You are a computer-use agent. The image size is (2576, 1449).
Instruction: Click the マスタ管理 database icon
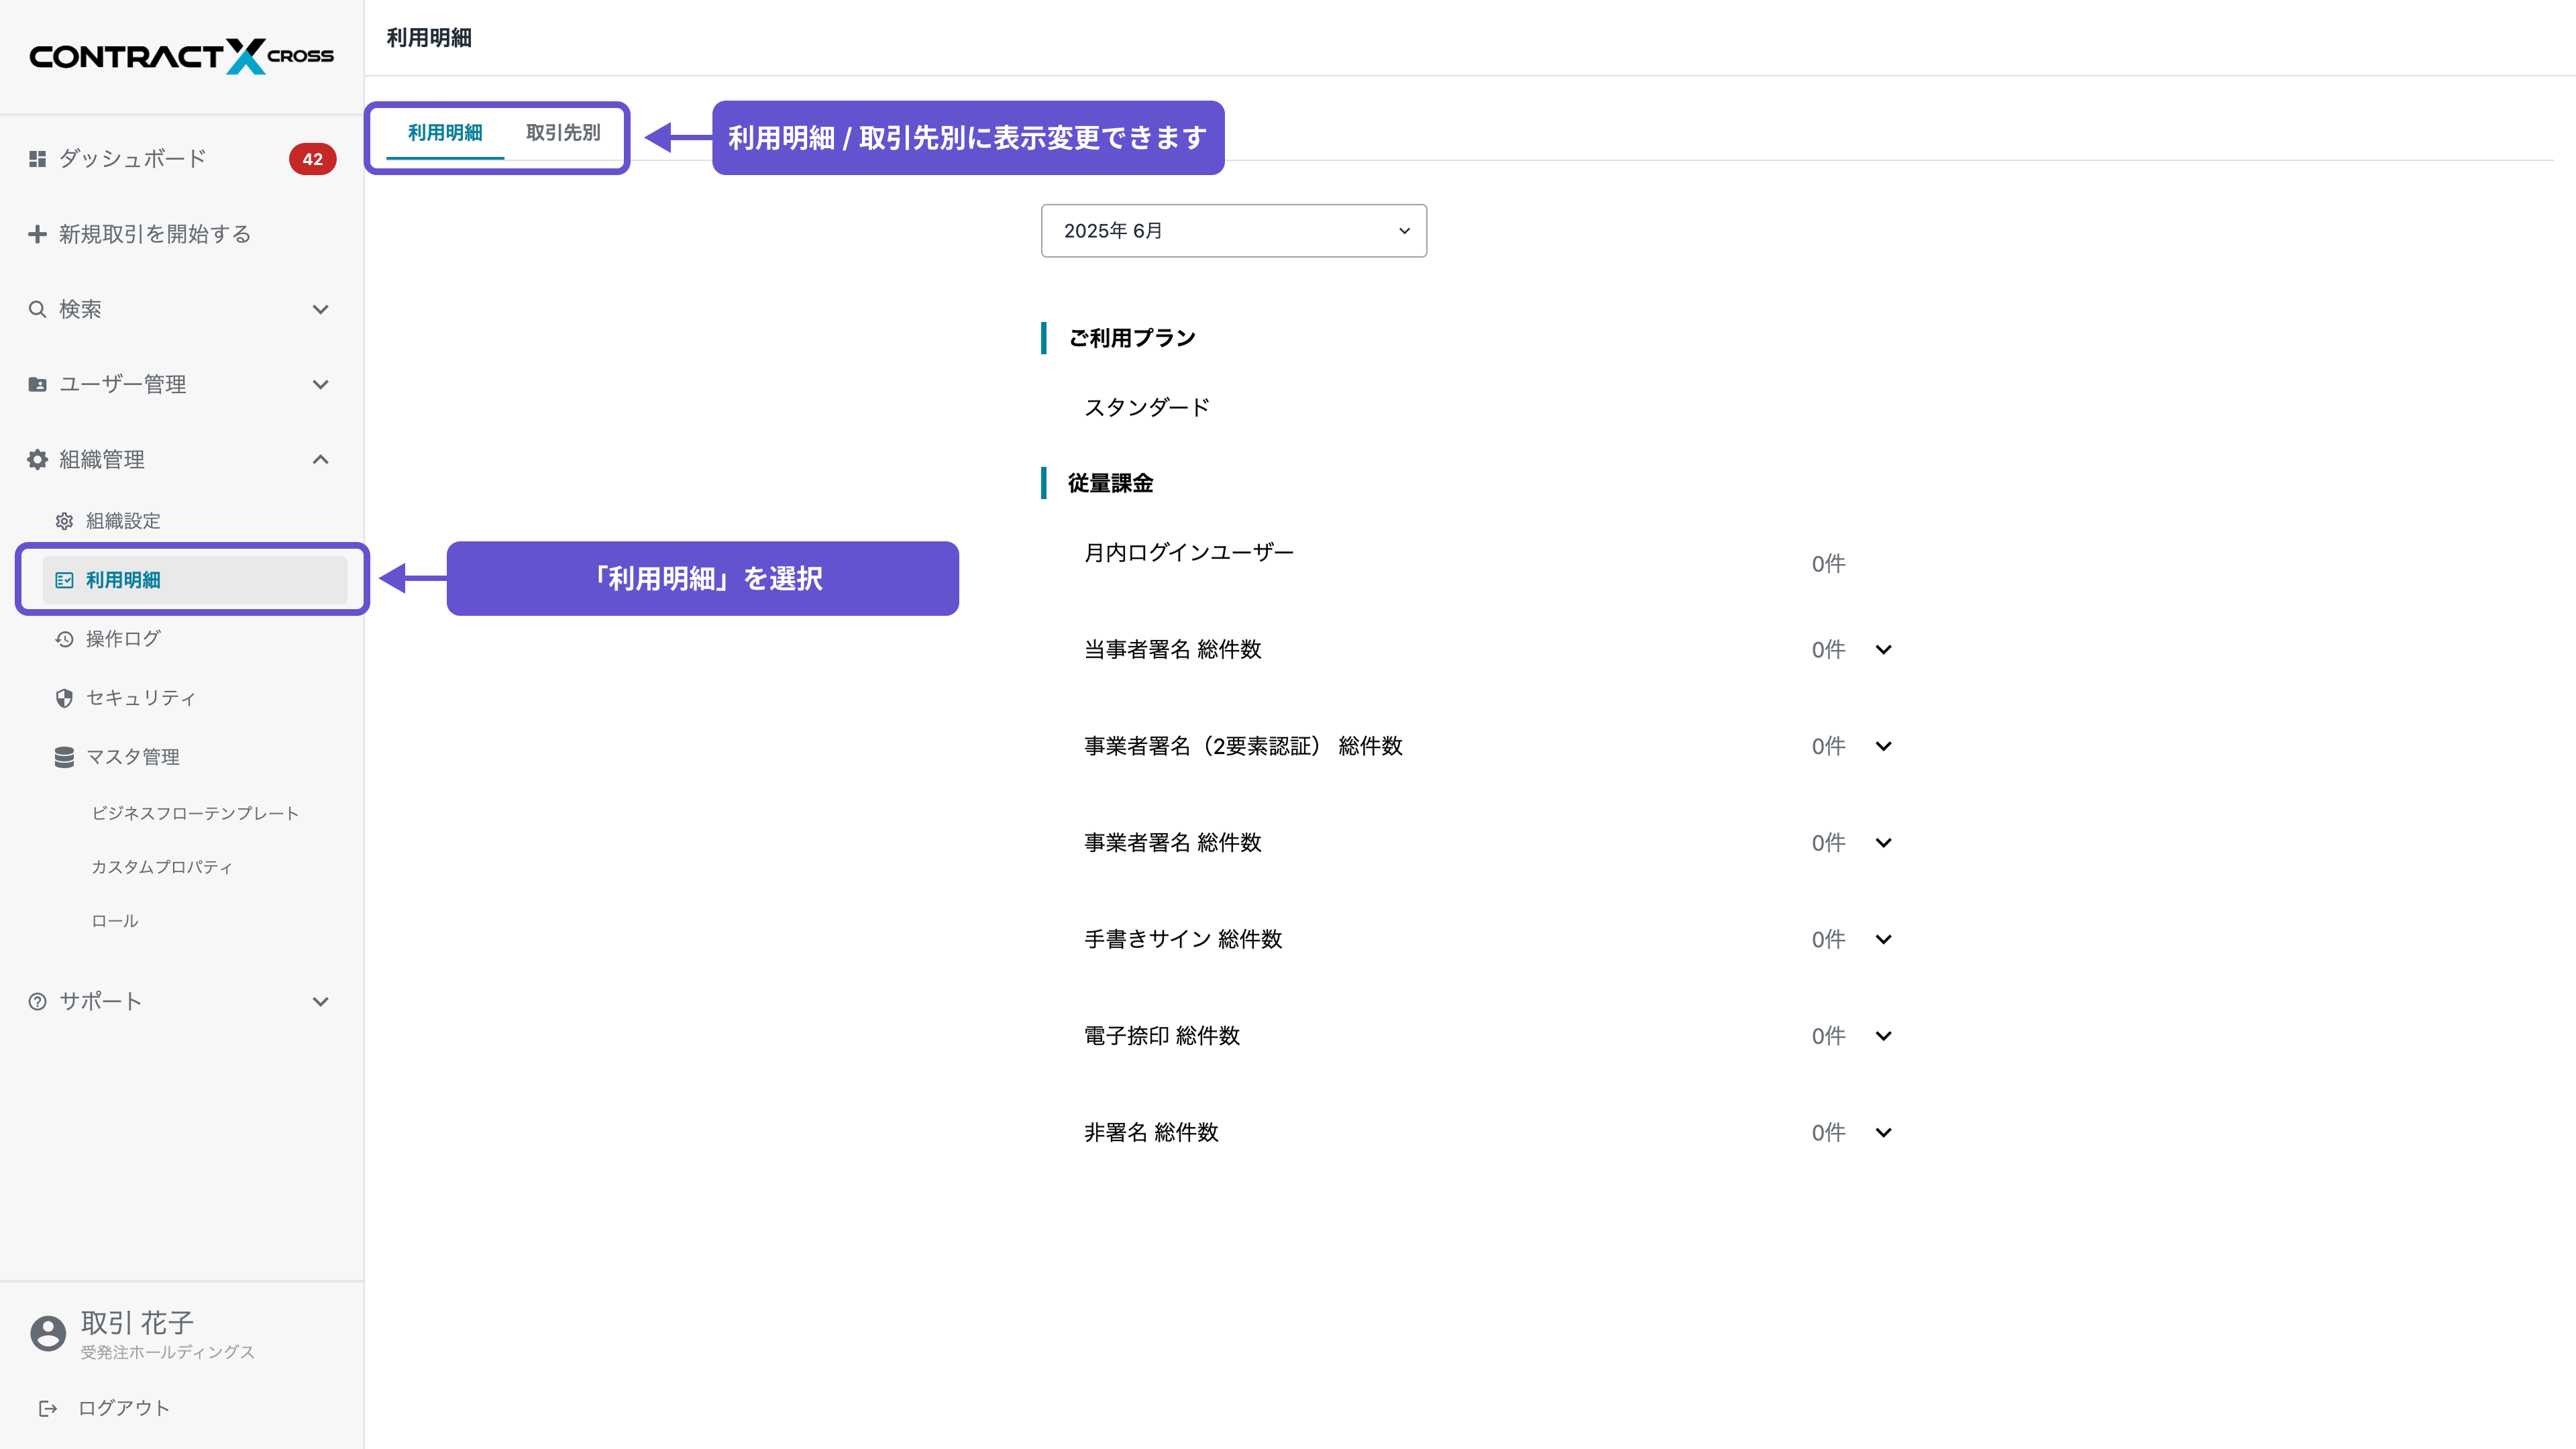tap(63, 756)
